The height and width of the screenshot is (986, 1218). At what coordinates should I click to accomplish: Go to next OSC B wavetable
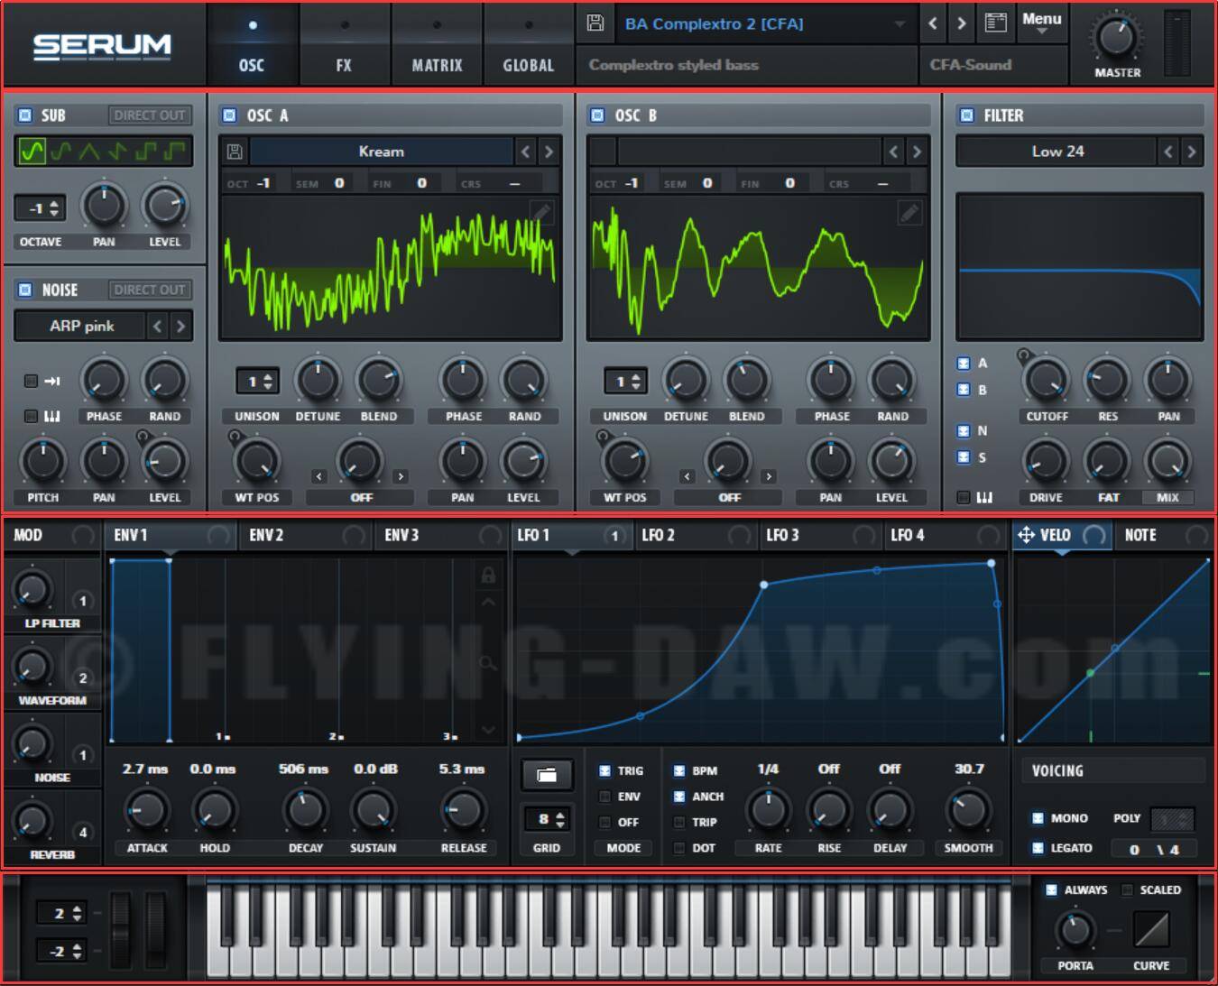[x=917, y=152]
